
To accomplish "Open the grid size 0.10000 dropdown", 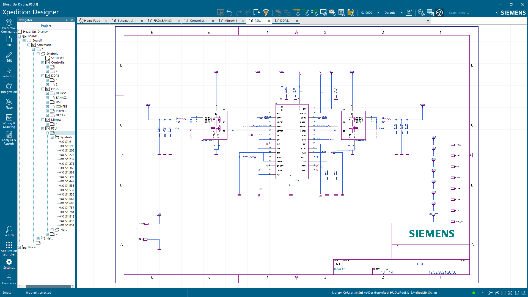I will (378, 13).
